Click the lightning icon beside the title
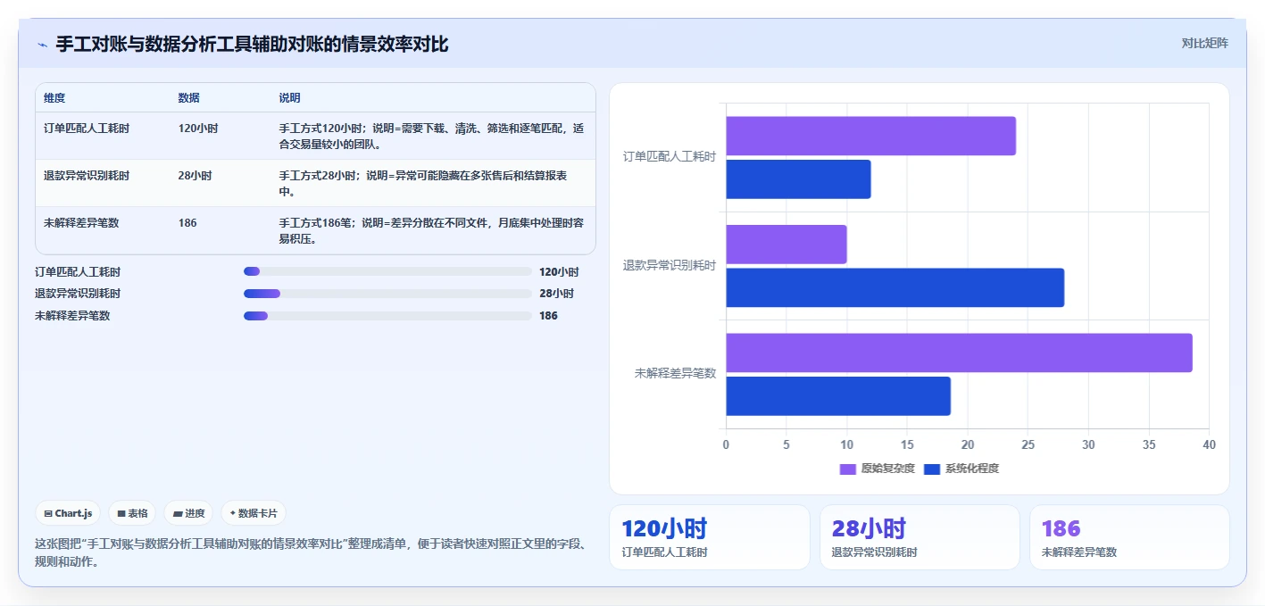Viewport: 1265px width, 606px height. 43,45
